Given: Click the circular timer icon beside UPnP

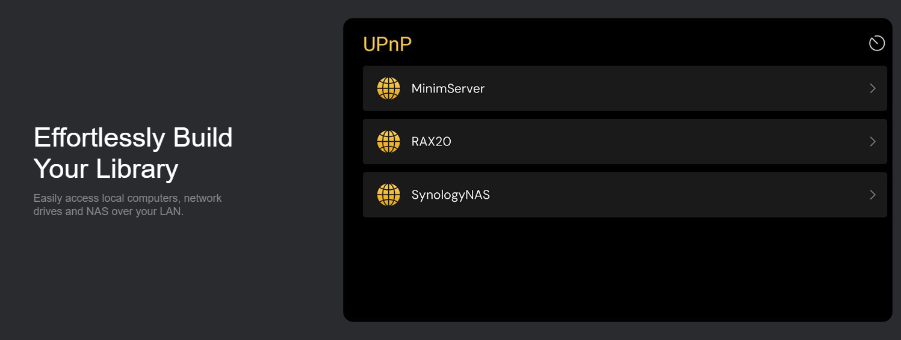Looking at the screenshot, I should click(876, 43).
